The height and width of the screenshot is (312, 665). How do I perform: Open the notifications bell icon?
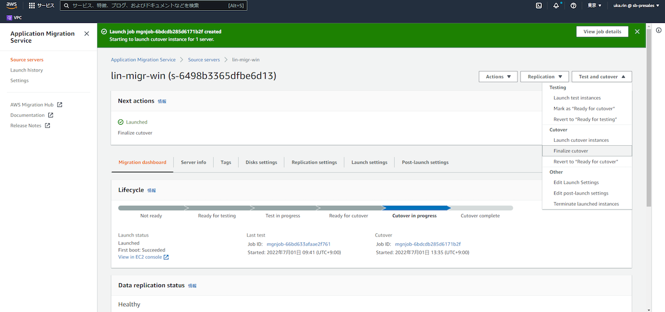[x=556, y=6]
